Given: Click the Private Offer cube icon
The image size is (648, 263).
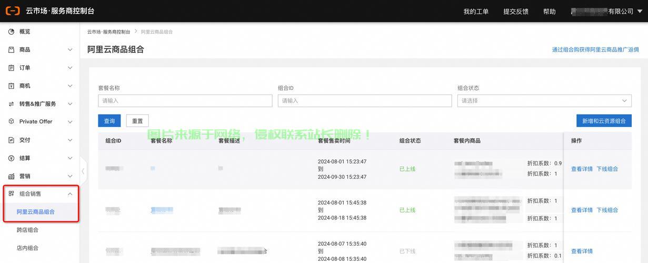Looking at the screenshot, I should pos(12,122).
